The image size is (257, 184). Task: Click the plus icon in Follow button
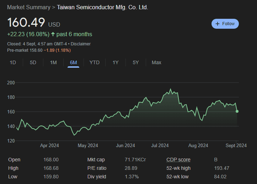pyautogui.click(x=218, y=24)
